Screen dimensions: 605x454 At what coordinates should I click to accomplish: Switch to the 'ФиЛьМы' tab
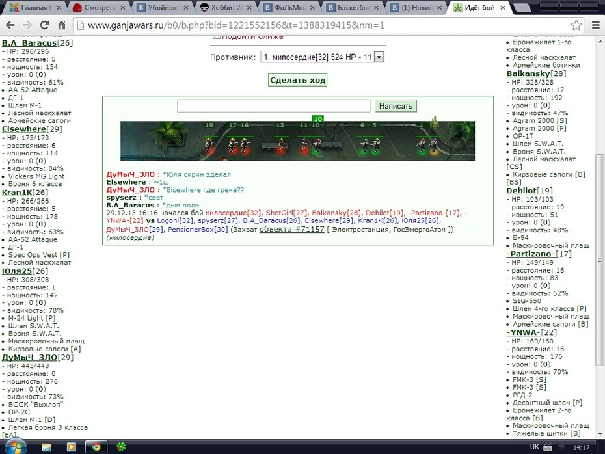coord(289,7)
